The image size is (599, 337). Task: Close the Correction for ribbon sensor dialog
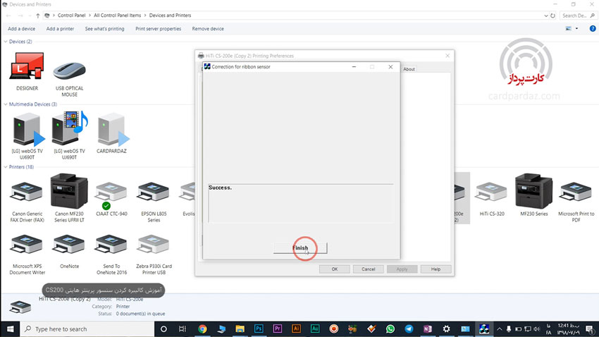(390, 67)
